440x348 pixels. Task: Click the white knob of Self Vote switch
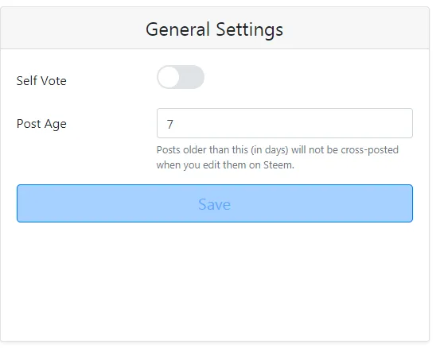click(169, 77)
